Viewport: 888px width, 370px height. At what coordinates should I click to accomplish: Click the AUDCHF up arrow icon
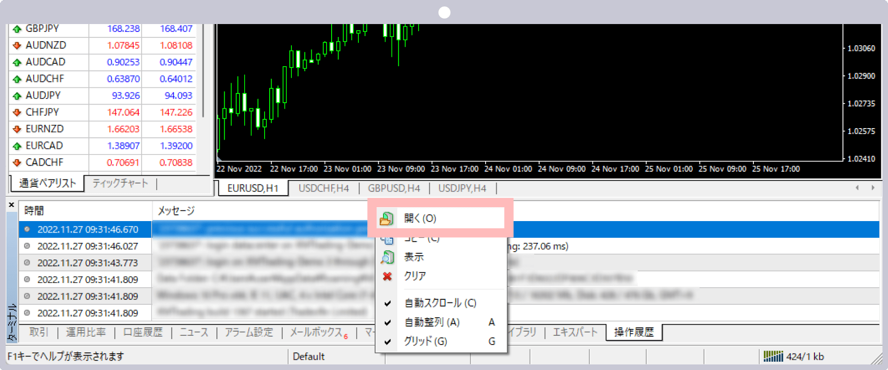click(17, 79)
